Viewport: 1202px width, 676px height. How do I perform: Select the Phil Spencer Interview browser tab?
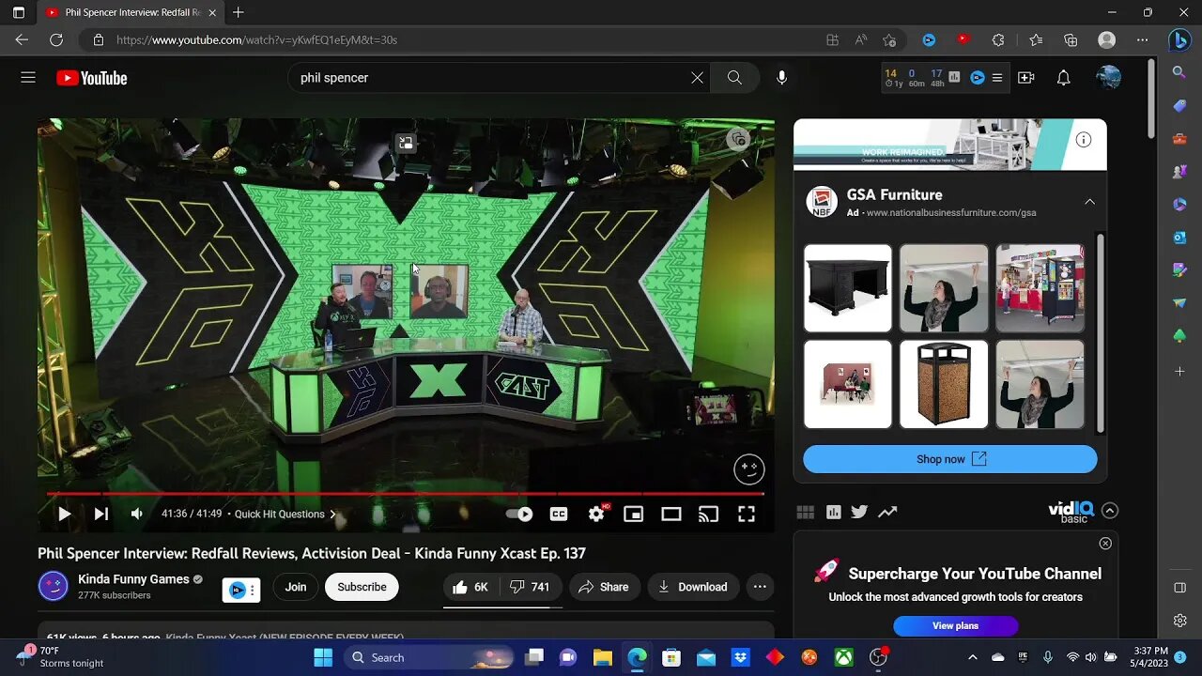(131, 13)
